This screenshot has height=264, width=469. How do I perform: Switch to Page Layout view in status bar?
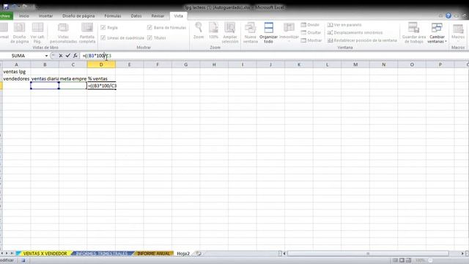coord(402,260)
